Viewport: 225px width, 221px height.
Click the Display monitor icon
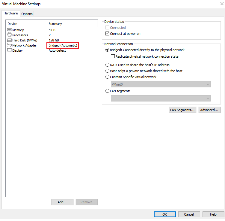pyautogui.click(x=10, y=50)
